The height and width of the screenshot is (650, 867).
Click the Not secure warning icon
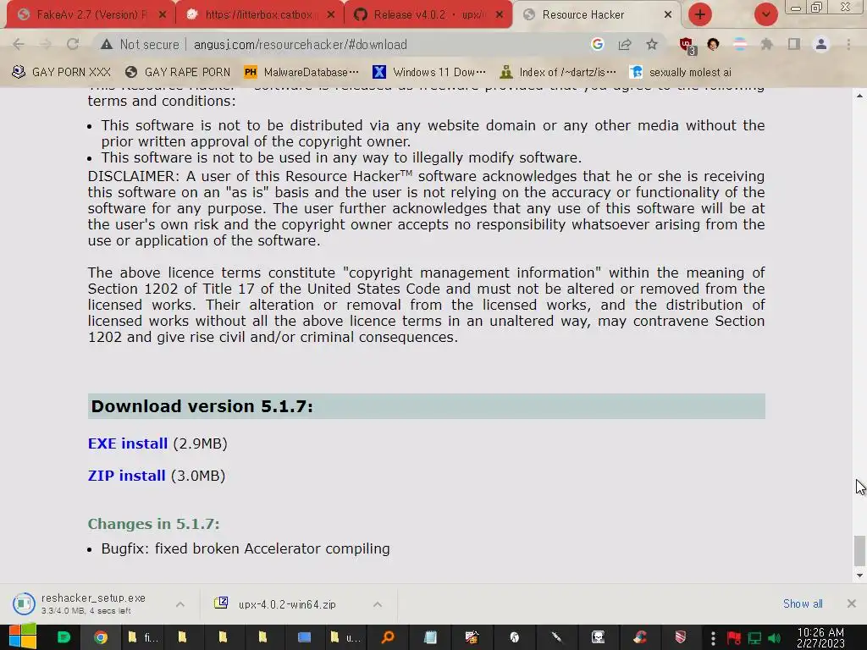point(107,44)
